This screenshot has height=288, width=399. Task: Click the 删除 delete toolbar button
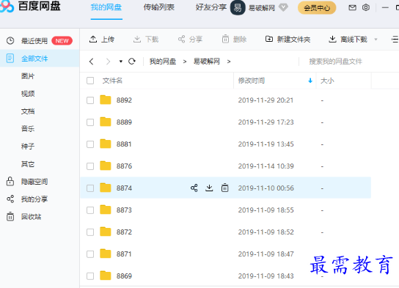click(235, 40)
